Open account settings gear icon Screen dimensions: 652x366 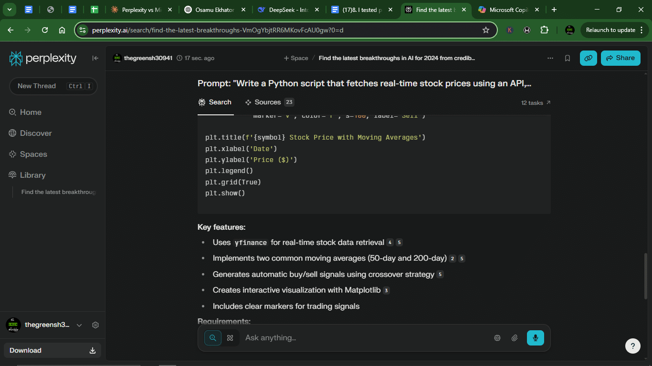tap(95, 325)
